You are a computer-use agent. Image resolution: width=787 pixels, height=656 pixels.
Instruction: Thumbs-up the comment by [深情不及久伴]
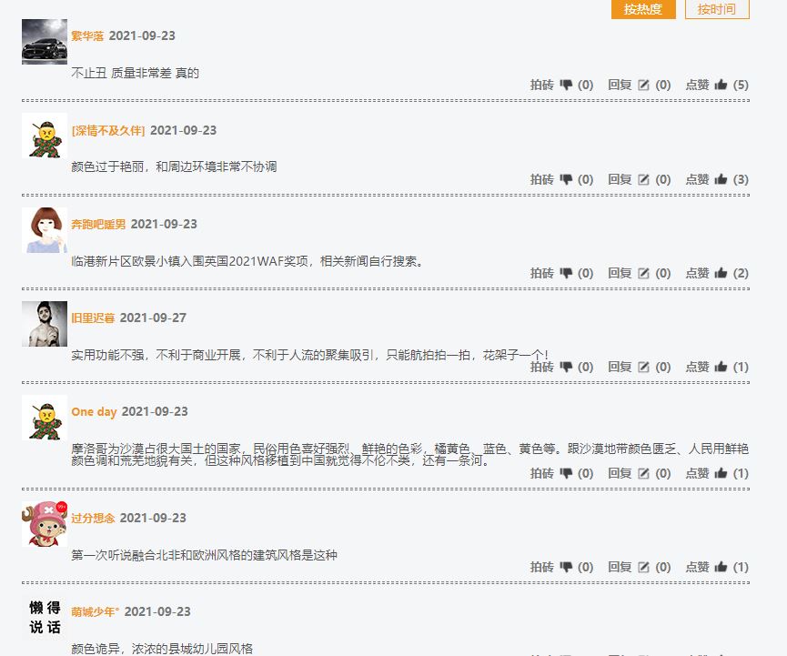click(721, 179)
